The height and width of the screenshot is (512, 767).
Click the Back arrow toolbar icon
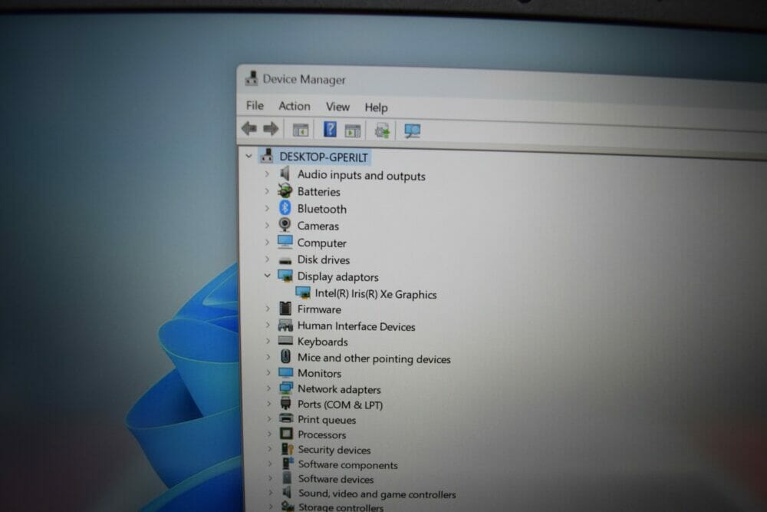(x=249, y=129)
